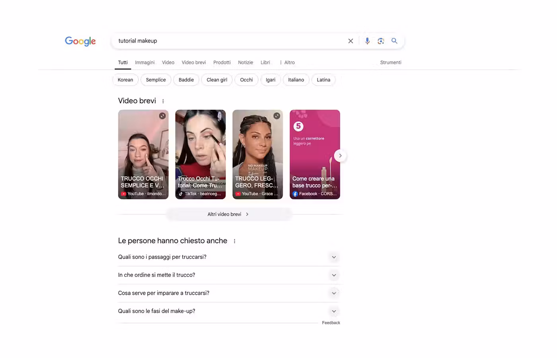Switch to the Notizie tab
Image resolution: width=557 pixels, height=358 pixels.
(245, 62)
